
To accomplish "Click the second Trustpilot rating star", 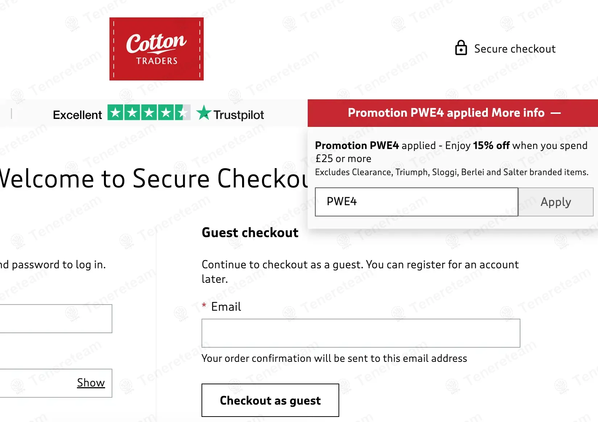I will point(132,113).
